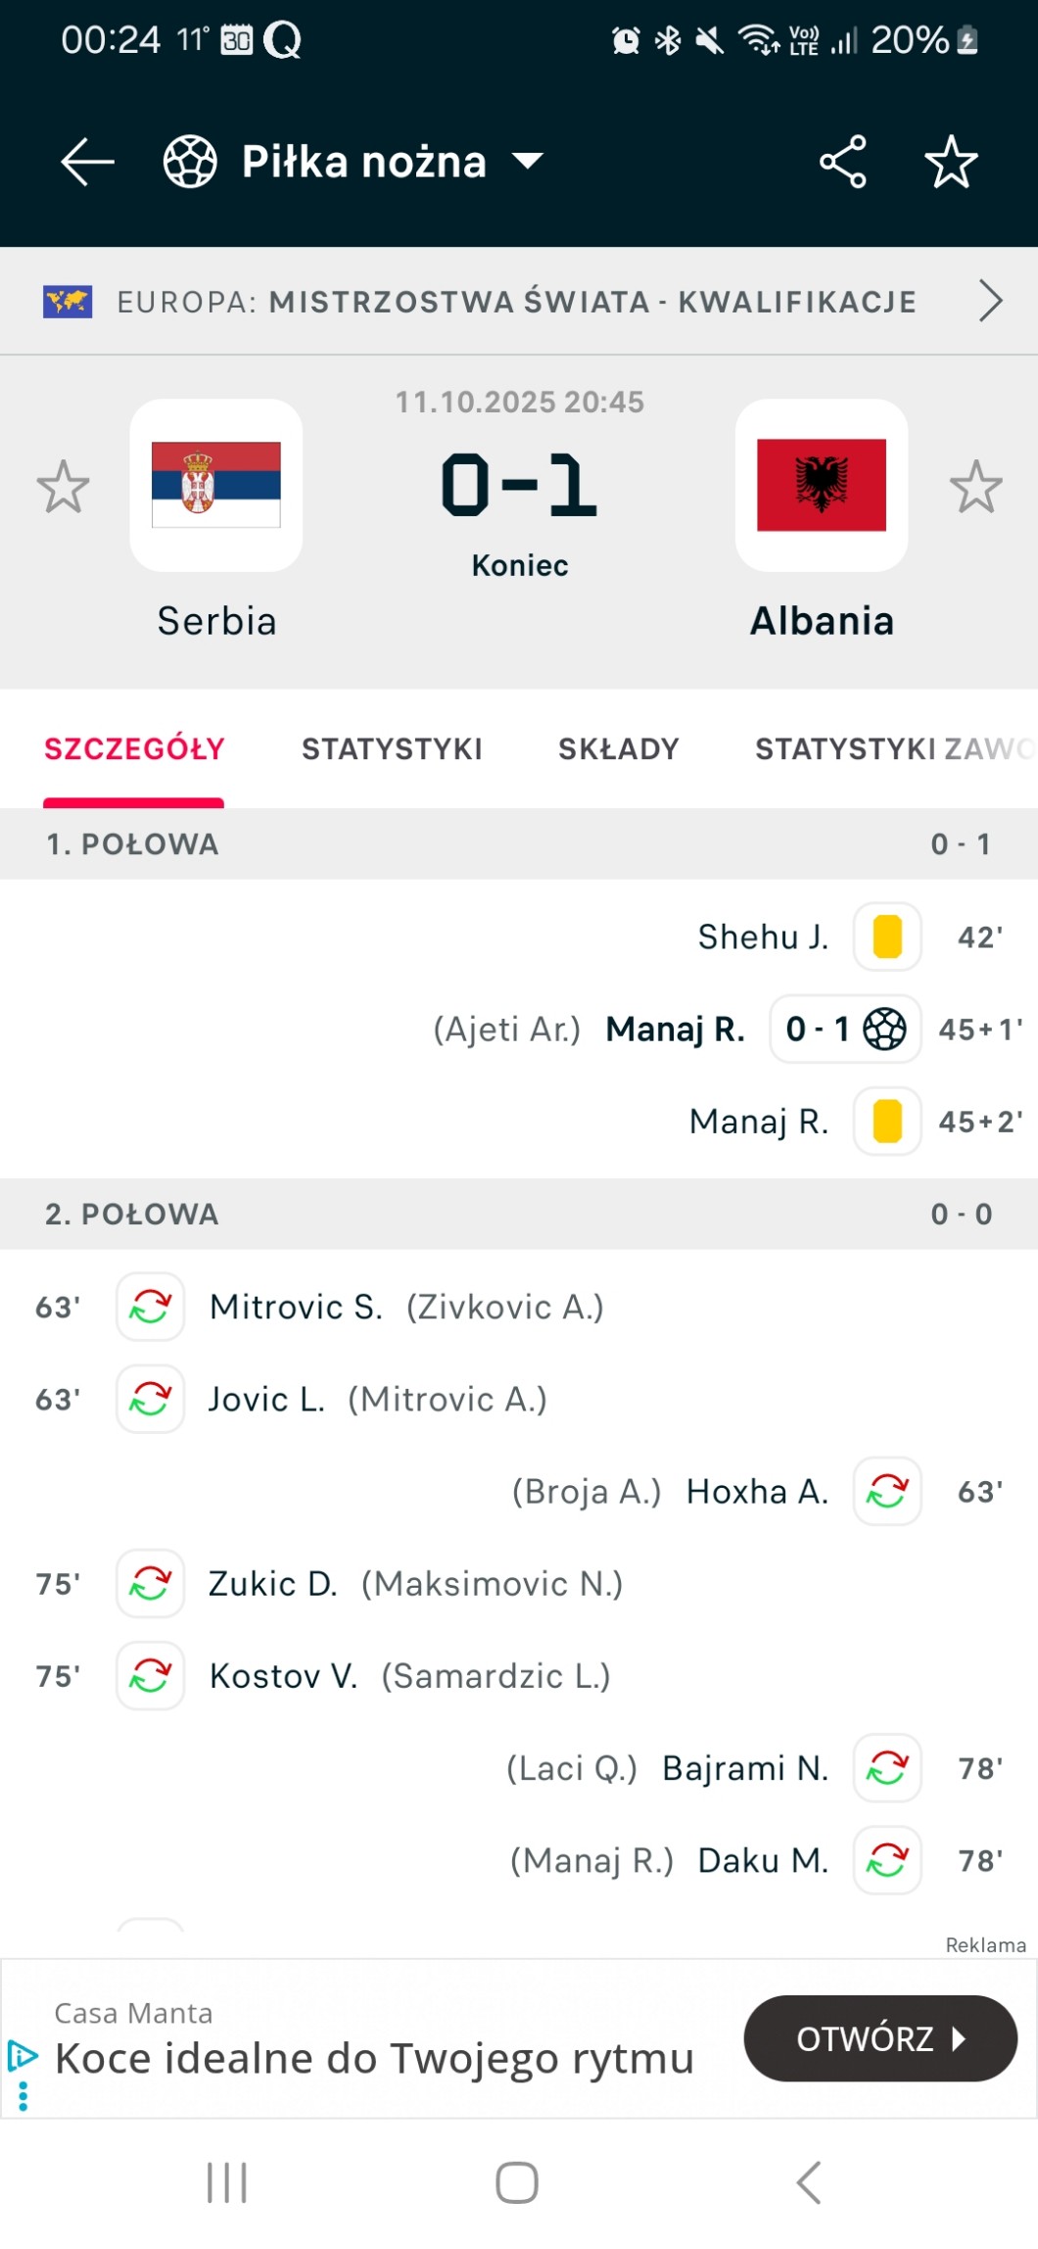
Task: Open scorer Manaj R. player link
Action: (x=675, y=1029)
